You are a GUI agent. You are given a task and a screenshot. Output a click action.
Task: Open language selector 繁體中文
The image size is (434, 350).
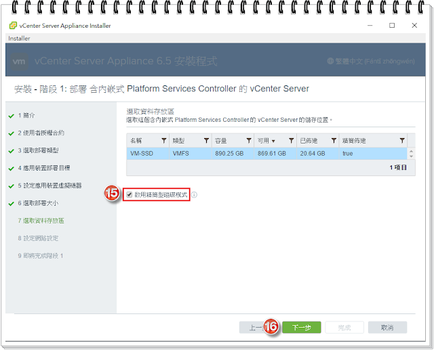click(371, 61)
